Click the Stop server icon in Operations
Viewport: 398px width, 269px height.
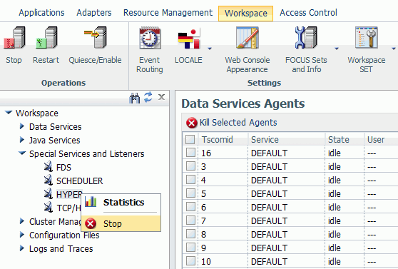(14, 38)
